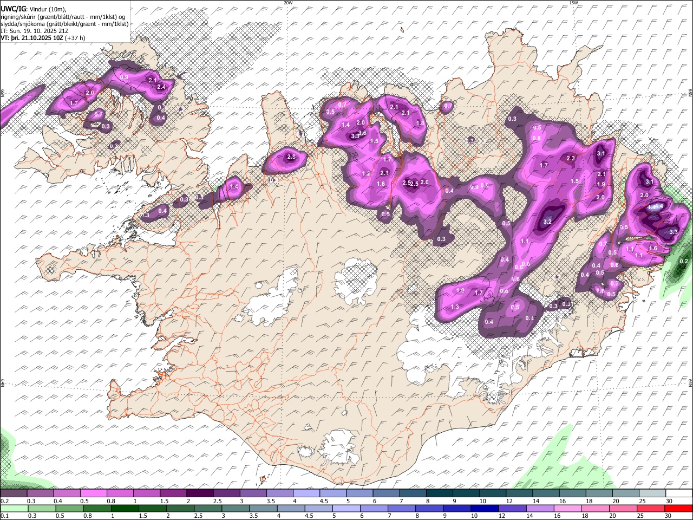Click the 0.2 value in the green rain area
The width and height of the screenshot is (693, 520).
(683, 261)
